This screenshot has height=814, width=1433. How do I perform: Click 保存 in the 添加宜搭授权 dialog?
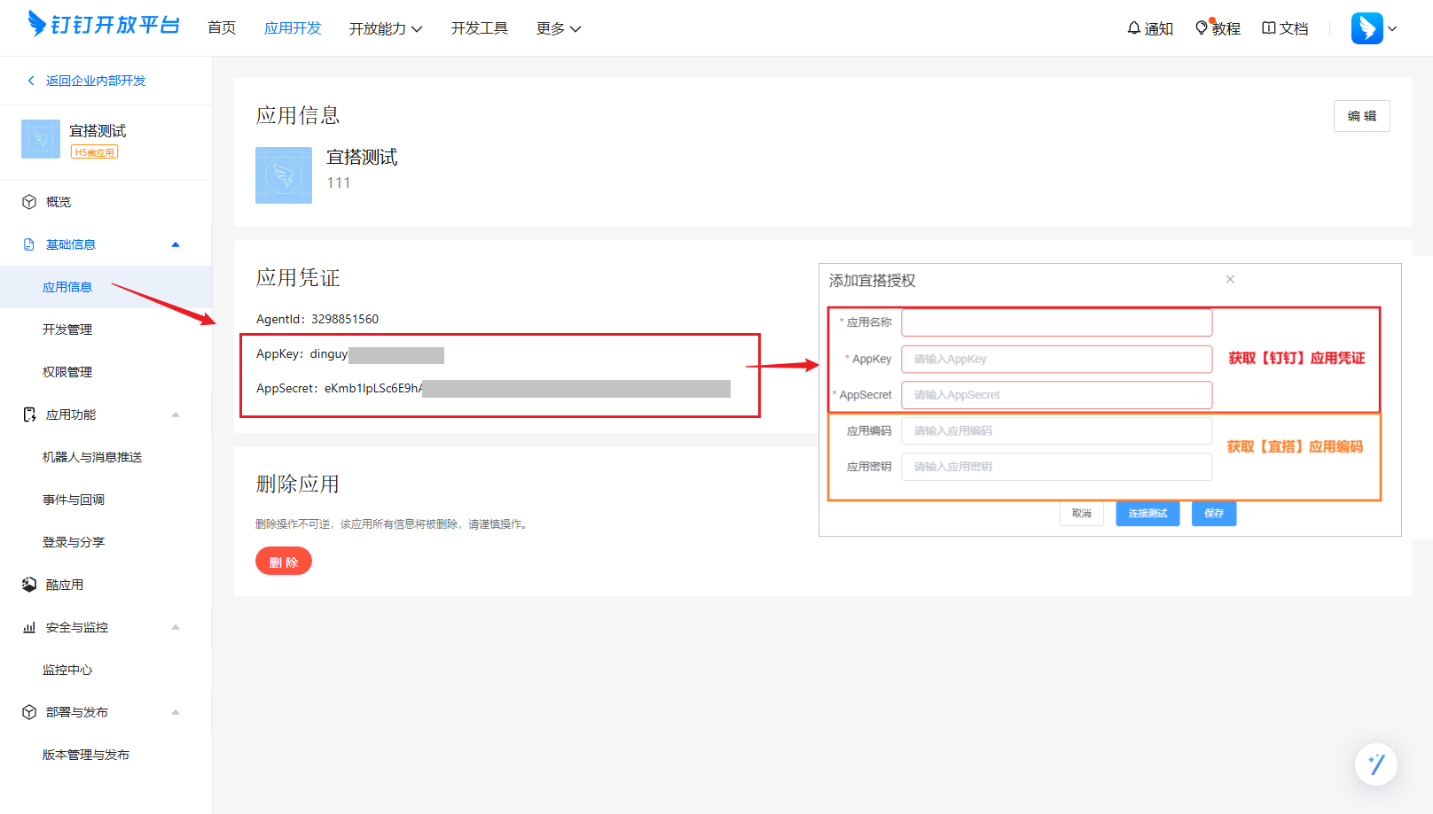tap(1214, 514)
